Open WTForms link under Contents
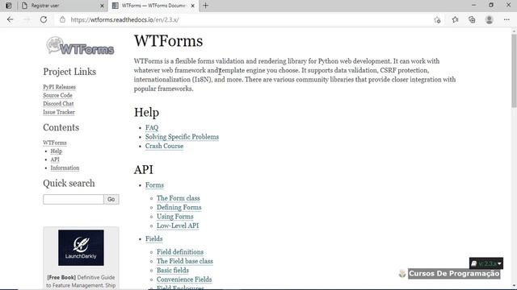The image size is (517, 290). pos(55,143)
